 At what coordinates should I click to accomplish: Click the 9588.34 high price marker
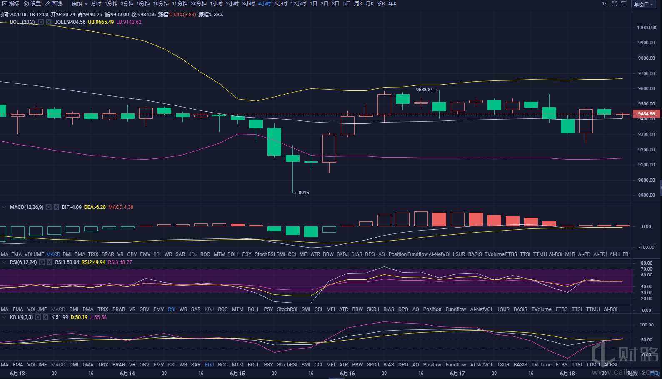click(427, 90)
